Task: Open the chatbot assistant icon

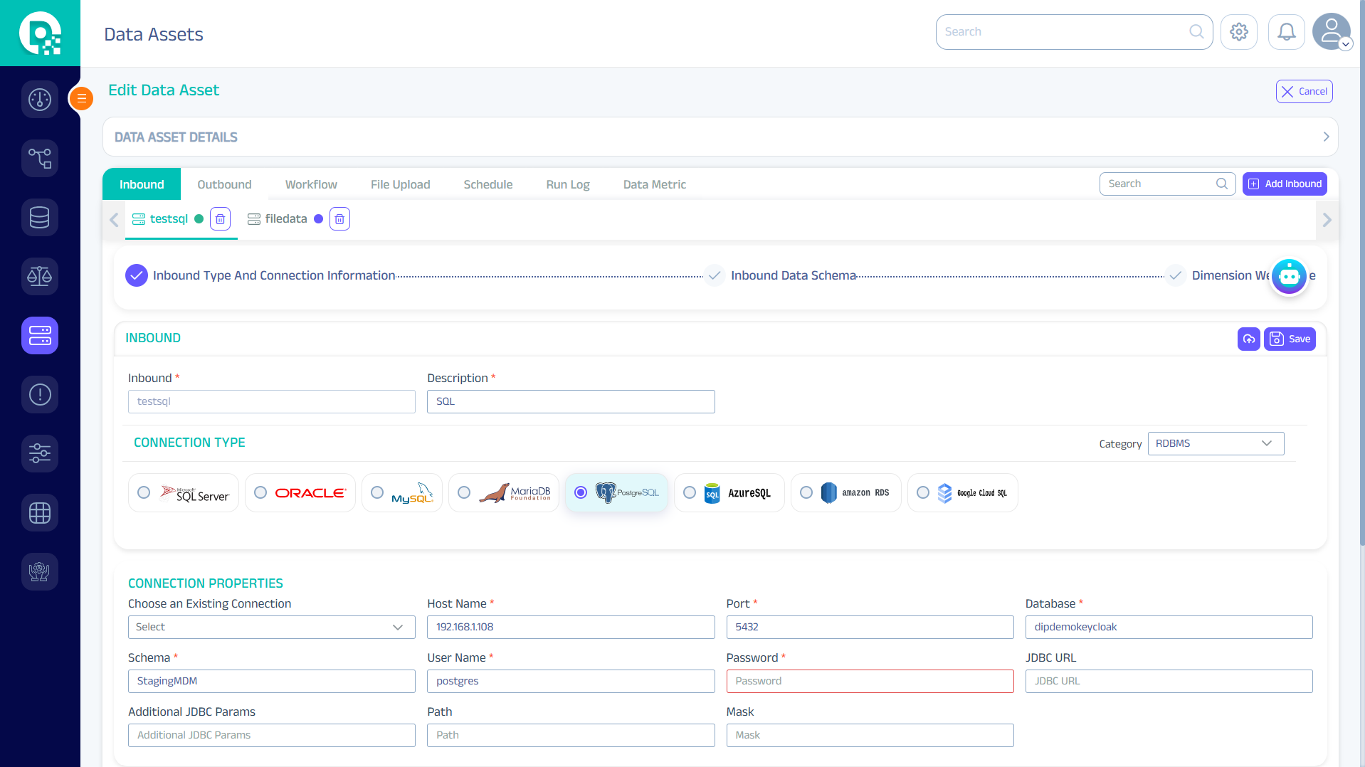Action: click(1289, 276)
